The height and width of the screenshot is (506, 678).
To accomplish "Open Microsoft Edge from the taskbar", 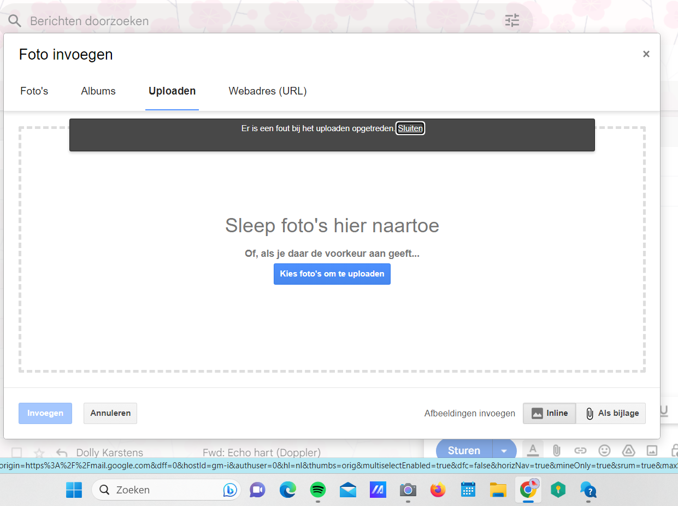I will pyautogui.click(x=287, y=490).
